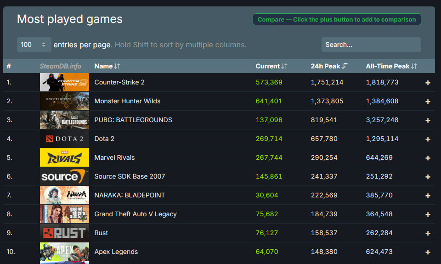Focus the Search input field
441x264 pixels.
point(371,45)
